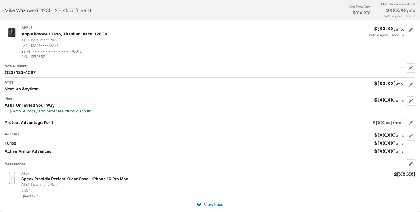
Task: Click the Speck case price $[XX.XX]
Action: [x=405, y=174]
